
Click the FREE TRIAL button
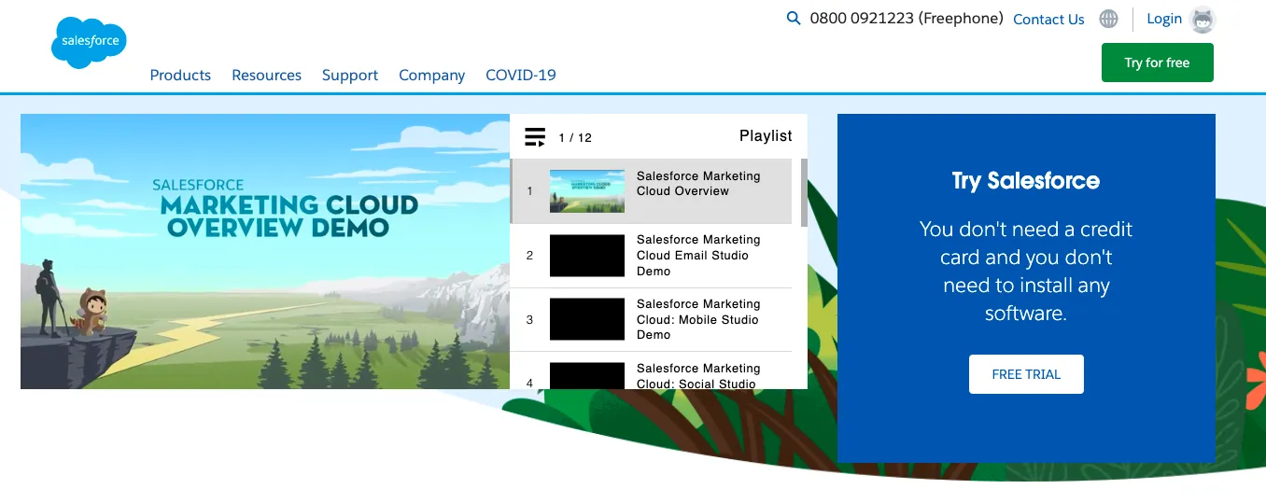pyautogui.click(x=1026, y=374)
